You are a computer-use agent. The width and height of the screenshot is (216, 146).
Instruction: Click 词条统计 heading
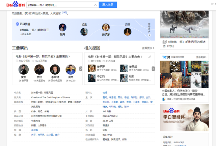click(x=168, y=137)
